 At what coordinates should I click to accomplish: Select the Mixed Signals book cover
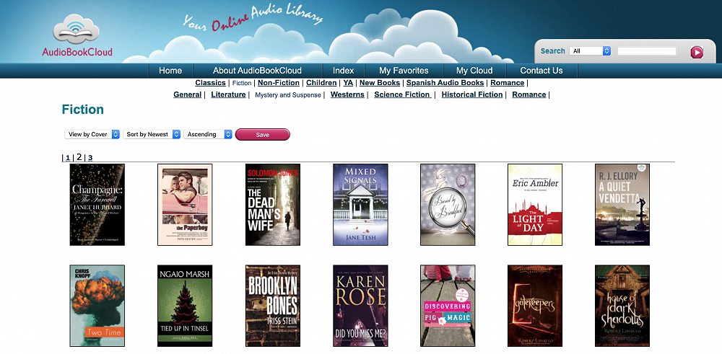360,205
